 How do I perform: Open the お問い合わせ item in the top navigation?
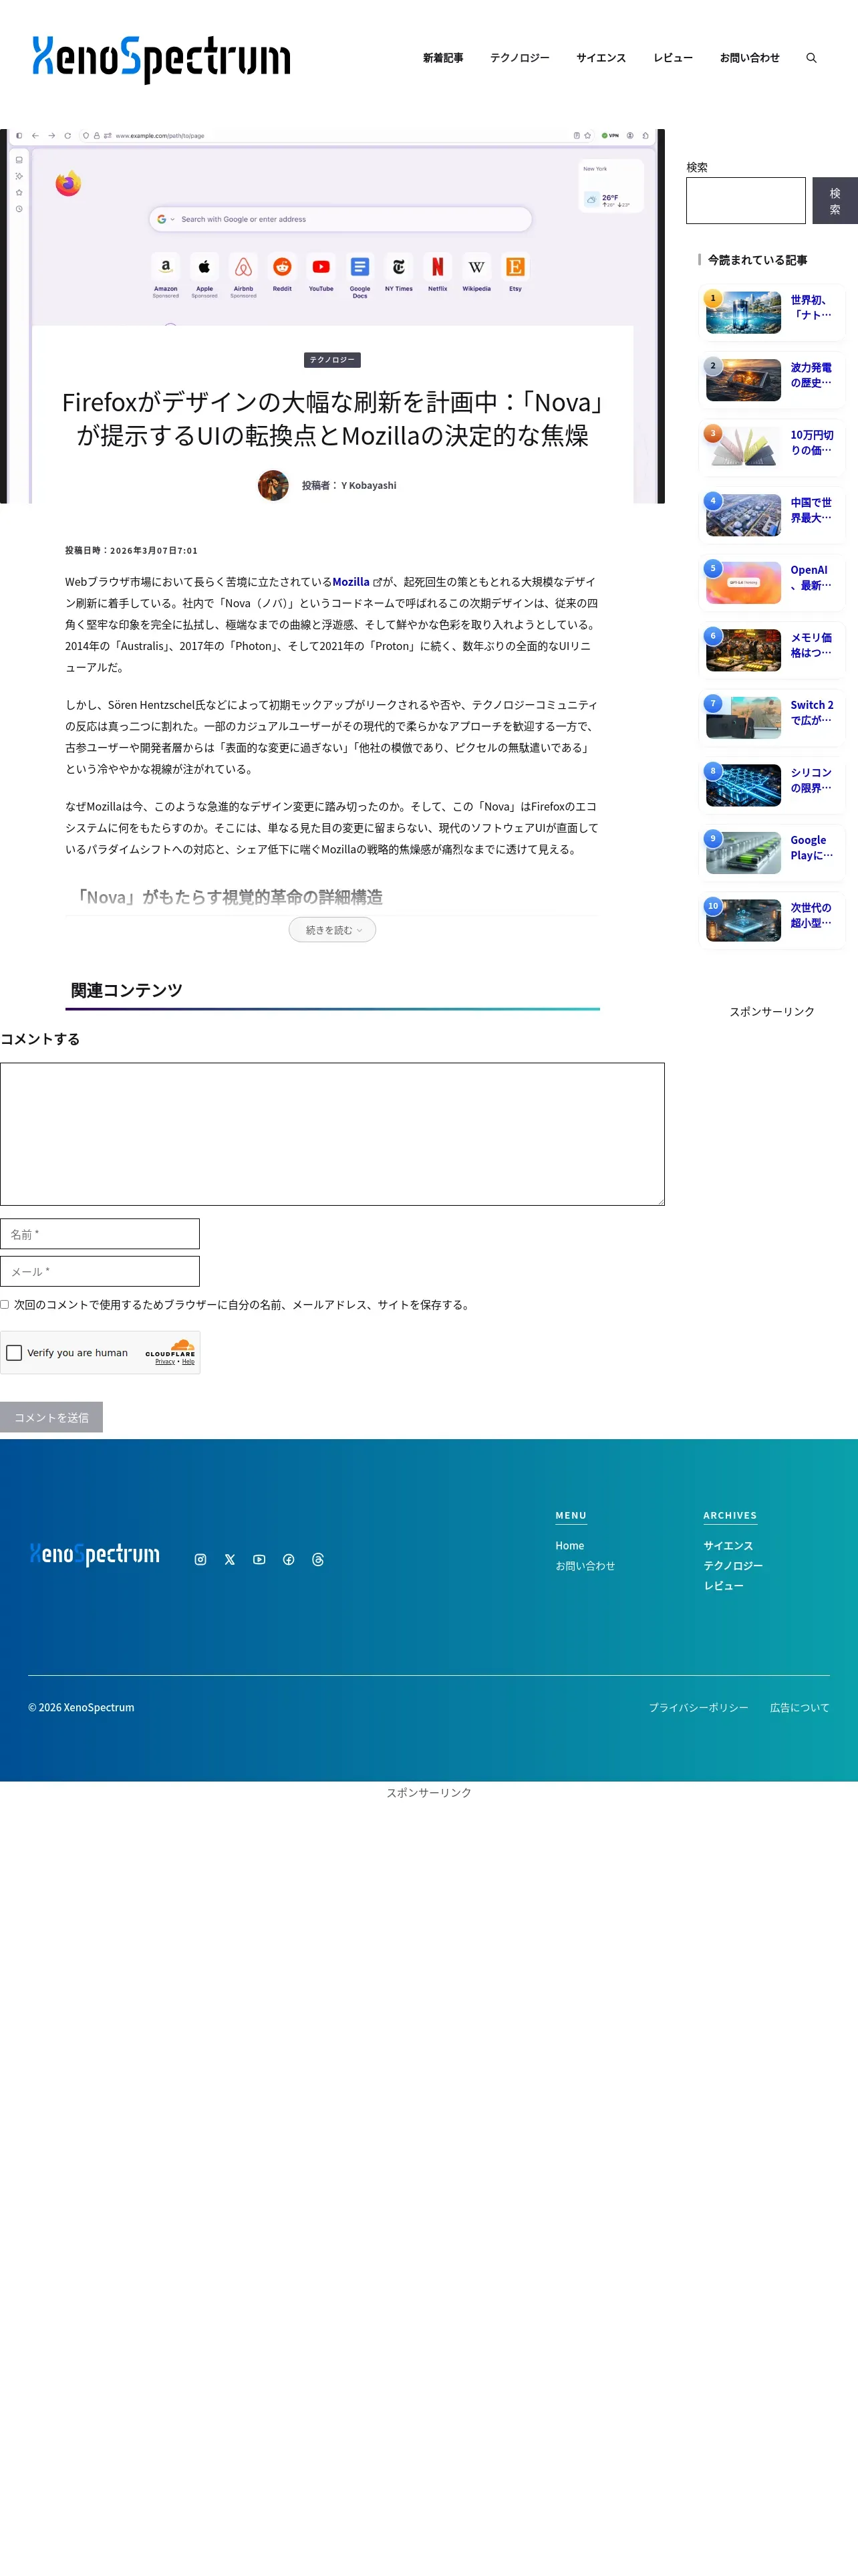coord(750,58)
